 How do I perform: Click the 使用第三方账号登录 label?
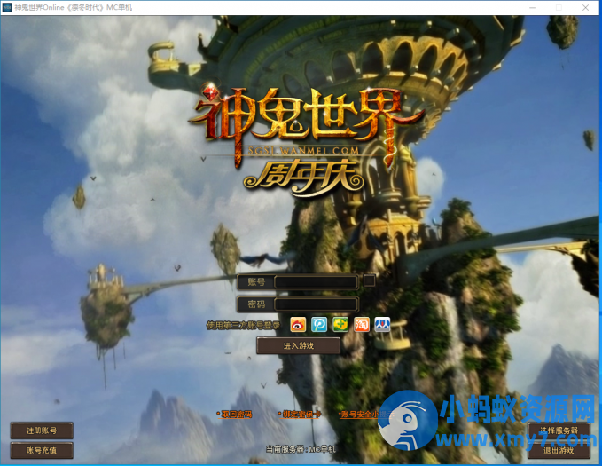(x=244, y=325)
